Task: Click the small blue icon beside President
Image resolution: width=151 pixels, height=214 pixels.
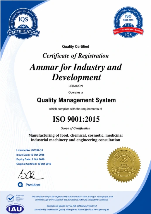Action: 20,185
